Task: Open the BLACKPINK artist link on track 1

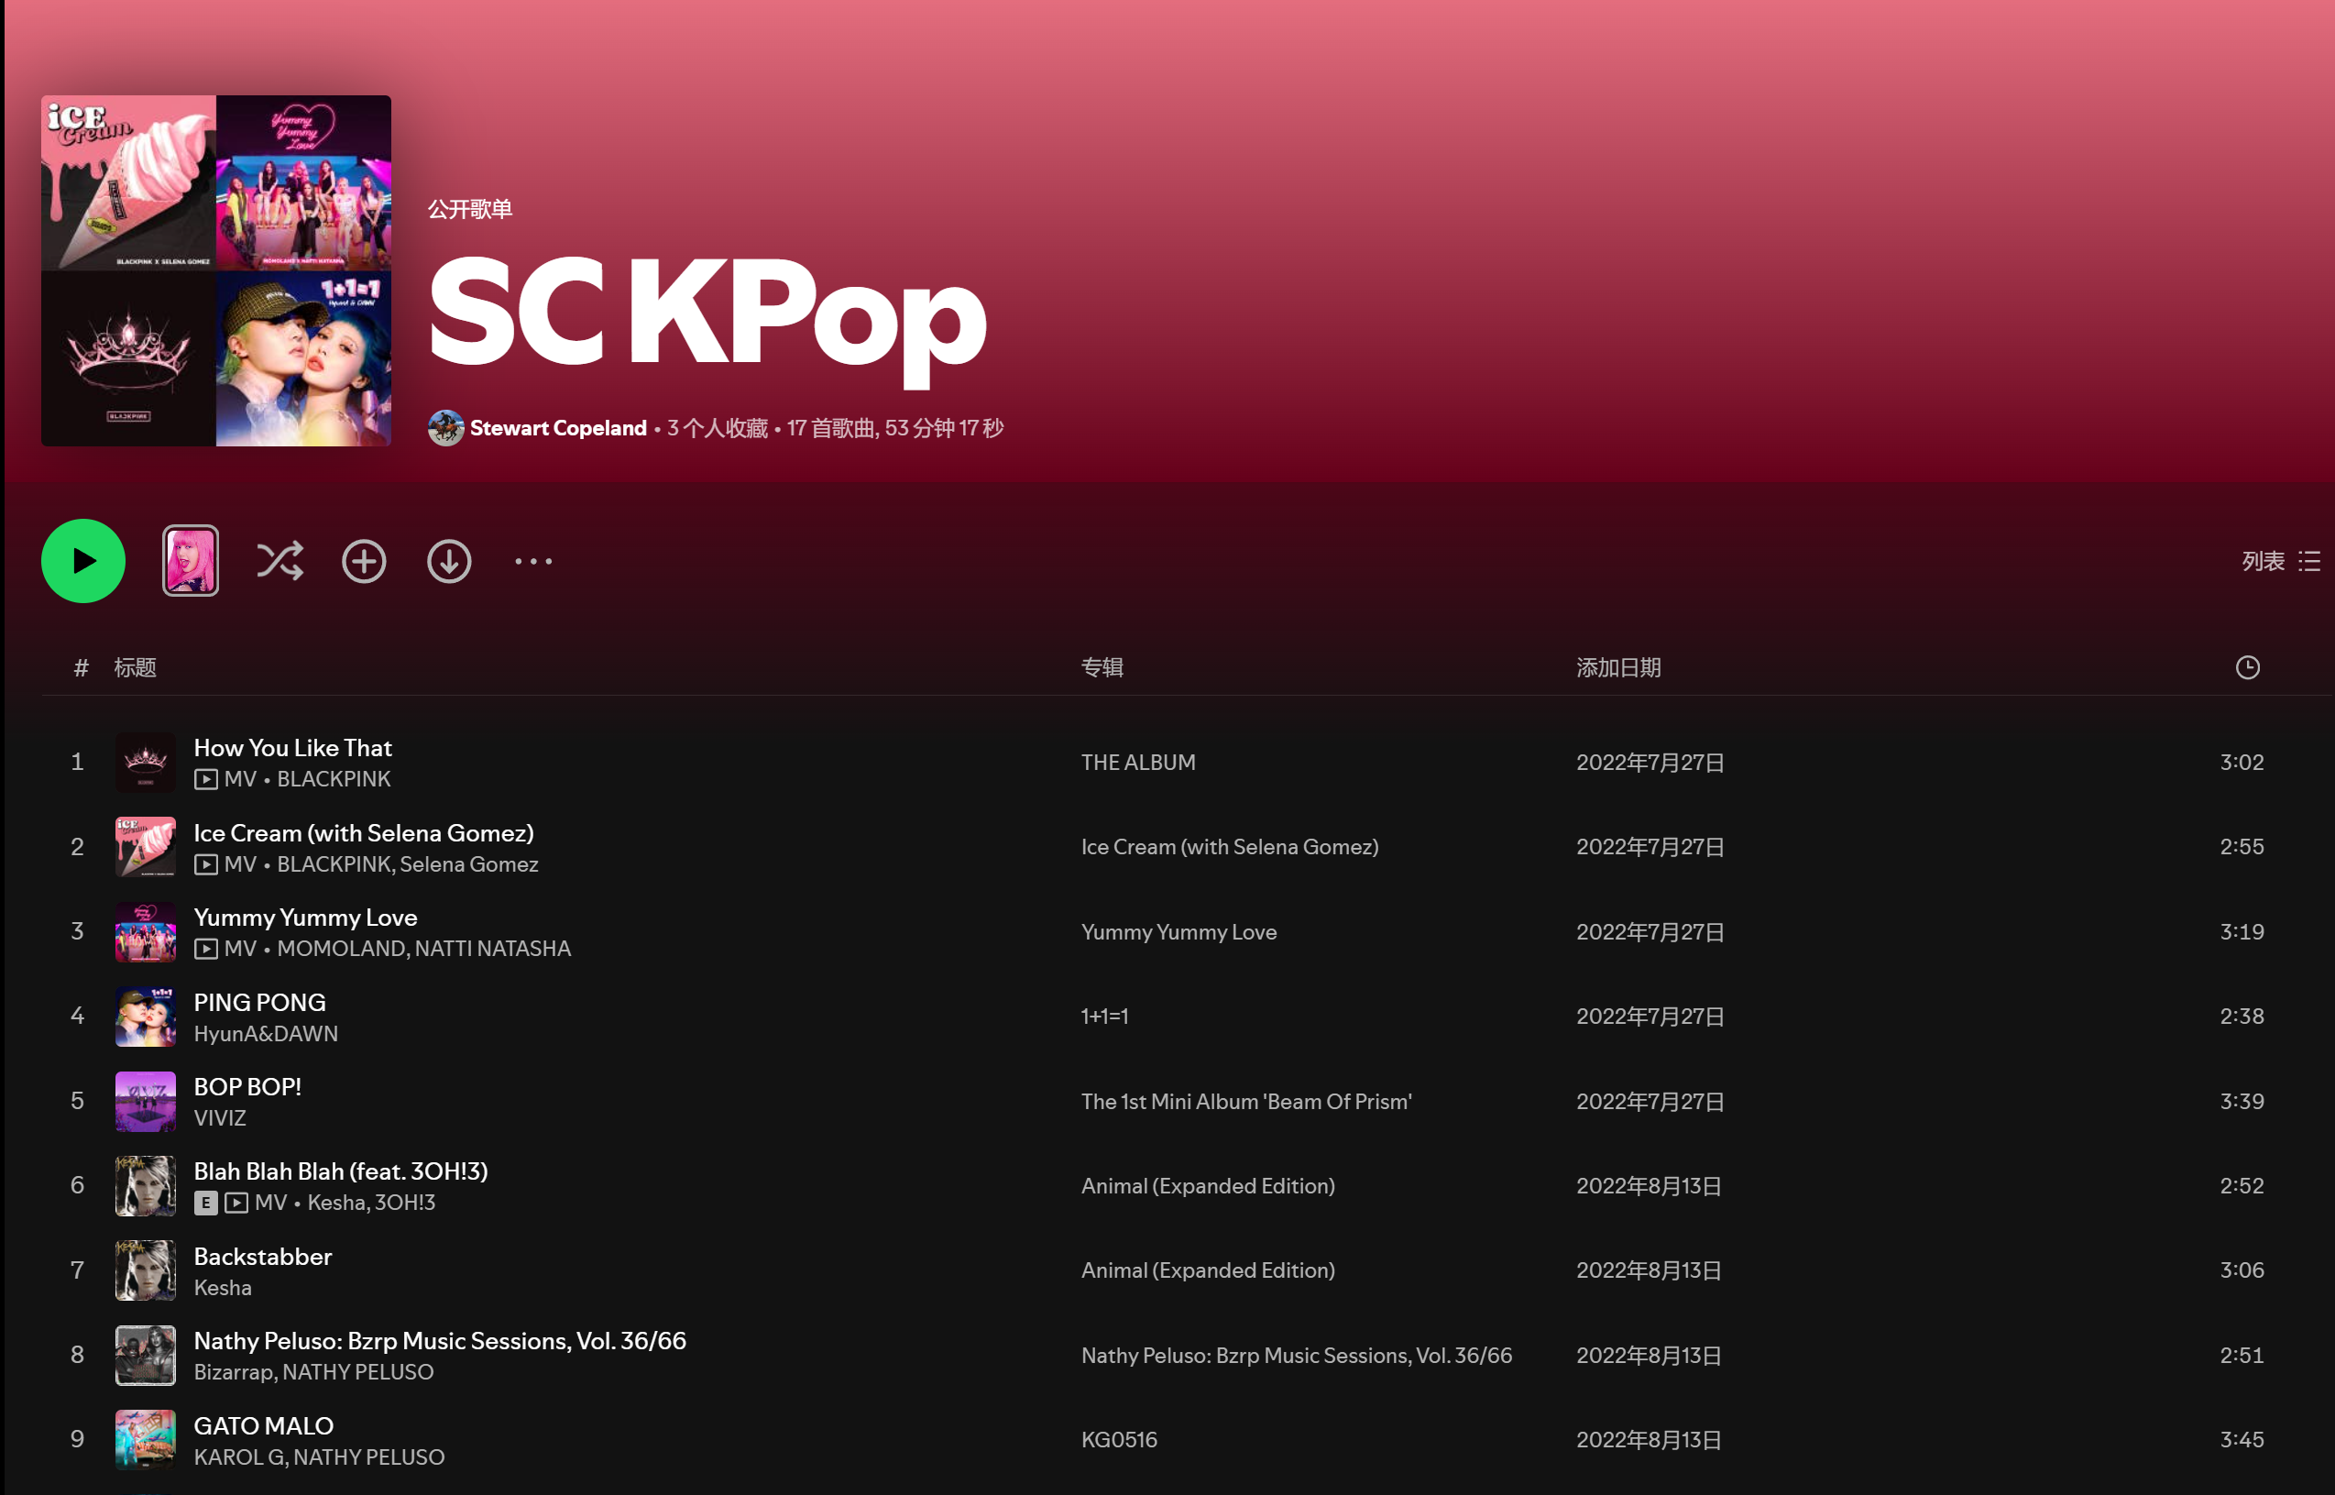Action: [x=334, y=779]
